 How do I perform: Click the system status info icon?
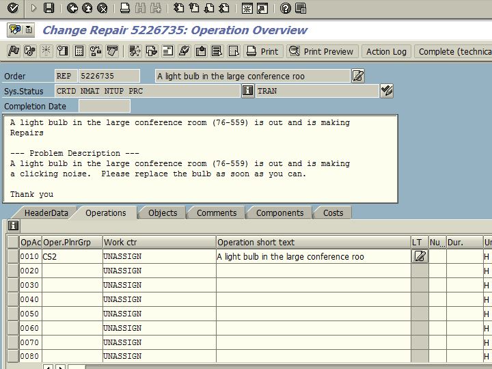click(x=248, y=90)
